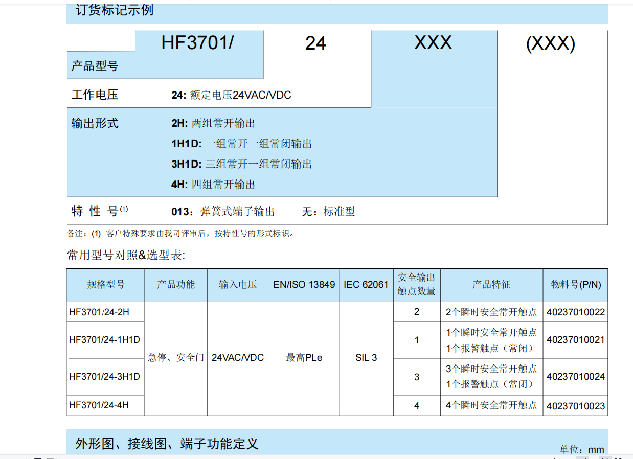Image resolution: width=633 pixels, height=459 pixels.
Task: Click the 产品功能 column header
Action: pos(176,285)
